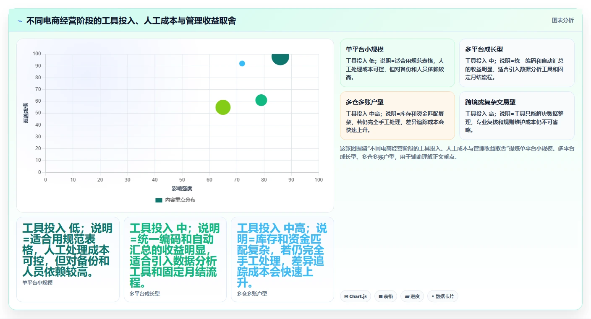The width and height of the screenshot is (591, 319).
Task: Click the 影响强度 x-axis label
Action: [x=182, y=189]
